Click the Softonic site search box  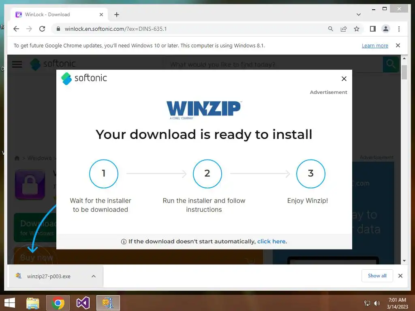click(x=273, y=64)
